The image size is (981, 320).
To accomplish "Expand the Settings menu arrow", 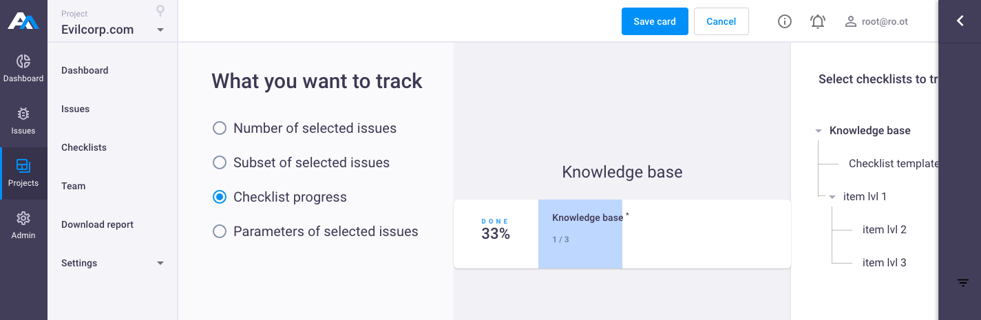I will coord(160,263).
